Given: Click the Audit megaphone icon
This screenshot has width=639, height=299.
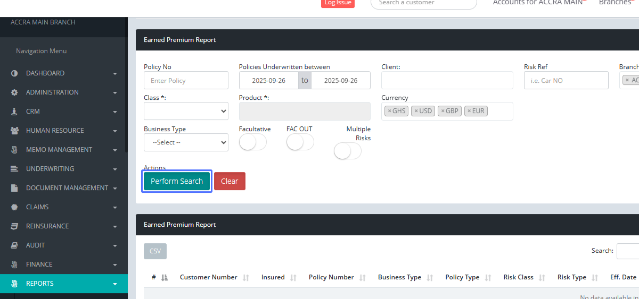Looking at the screenshot, I should [14, 245].
